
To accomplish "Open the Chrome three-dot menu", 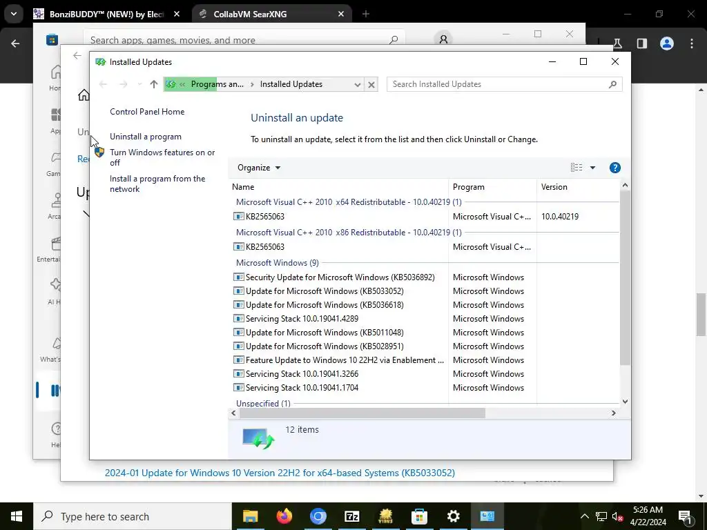I will tap(692, 43).
